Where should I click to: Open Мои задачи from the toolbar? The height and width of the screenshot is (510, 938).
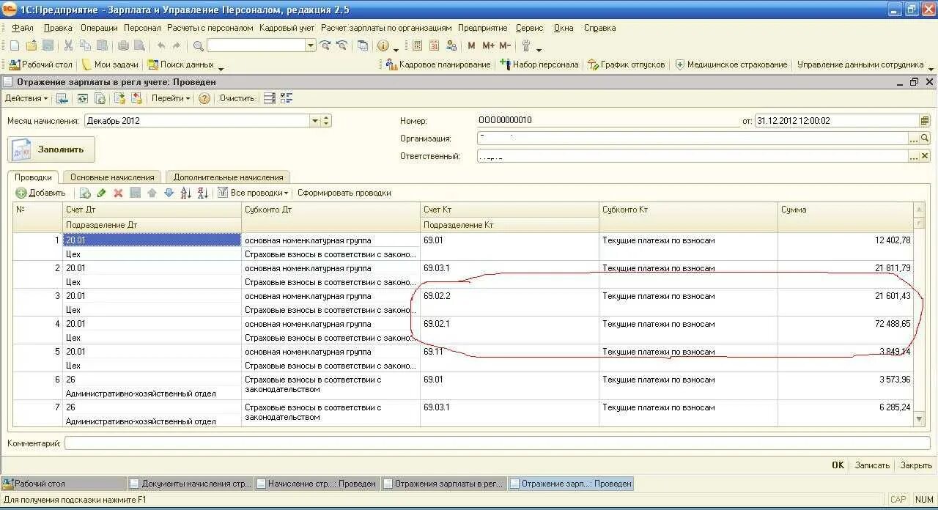111,64
